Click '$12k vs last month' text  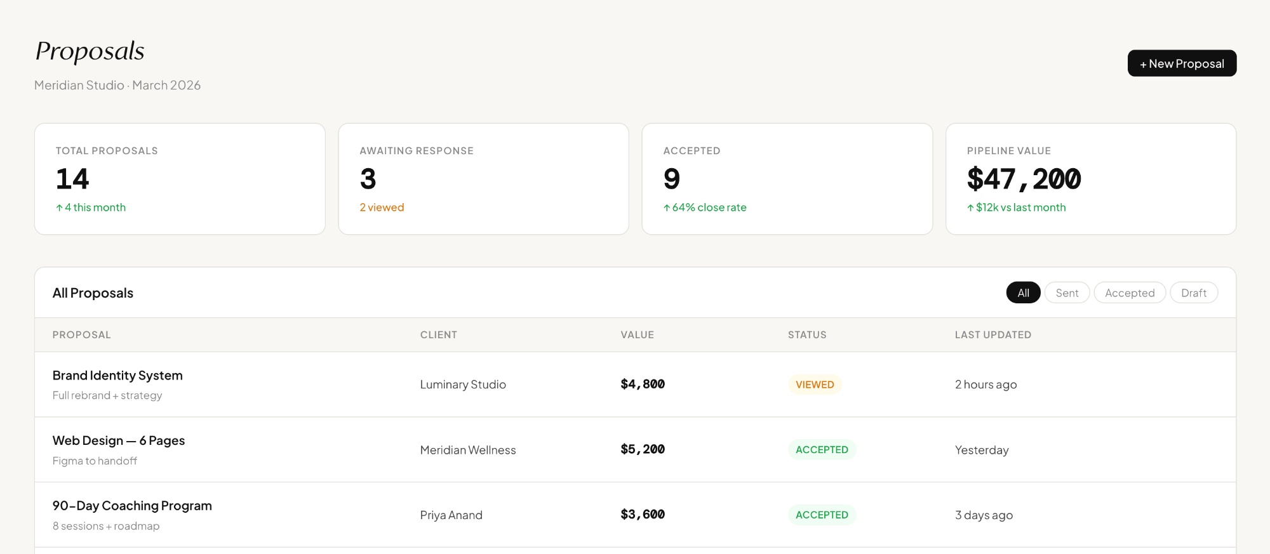point(1016,208)
